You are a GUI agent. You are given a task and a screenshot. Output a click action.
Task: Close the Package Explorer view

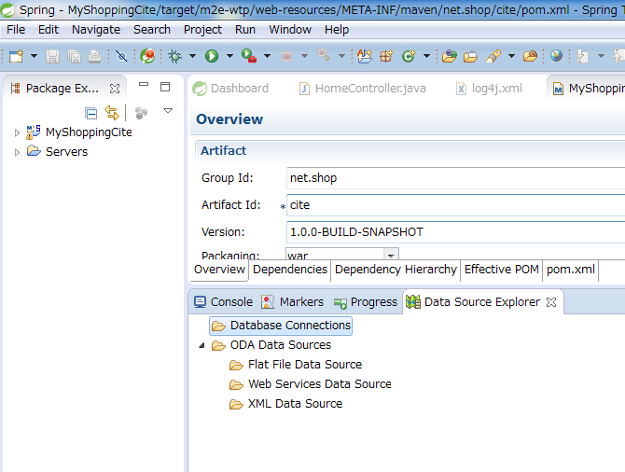(115, 89)
